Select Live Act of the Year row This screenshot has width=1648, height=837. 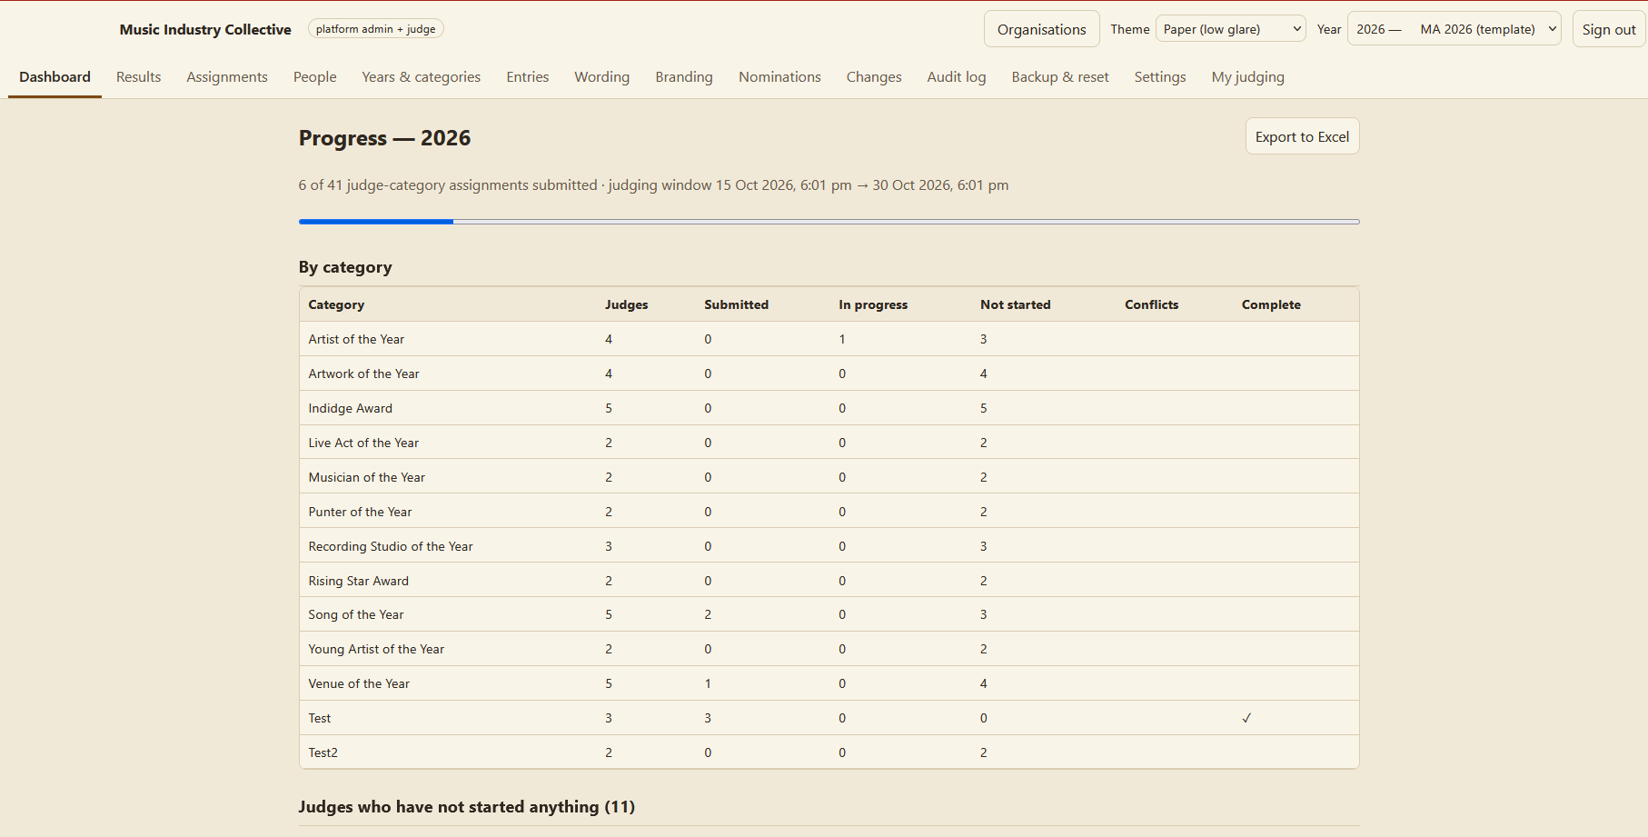[x=829, y=443]
